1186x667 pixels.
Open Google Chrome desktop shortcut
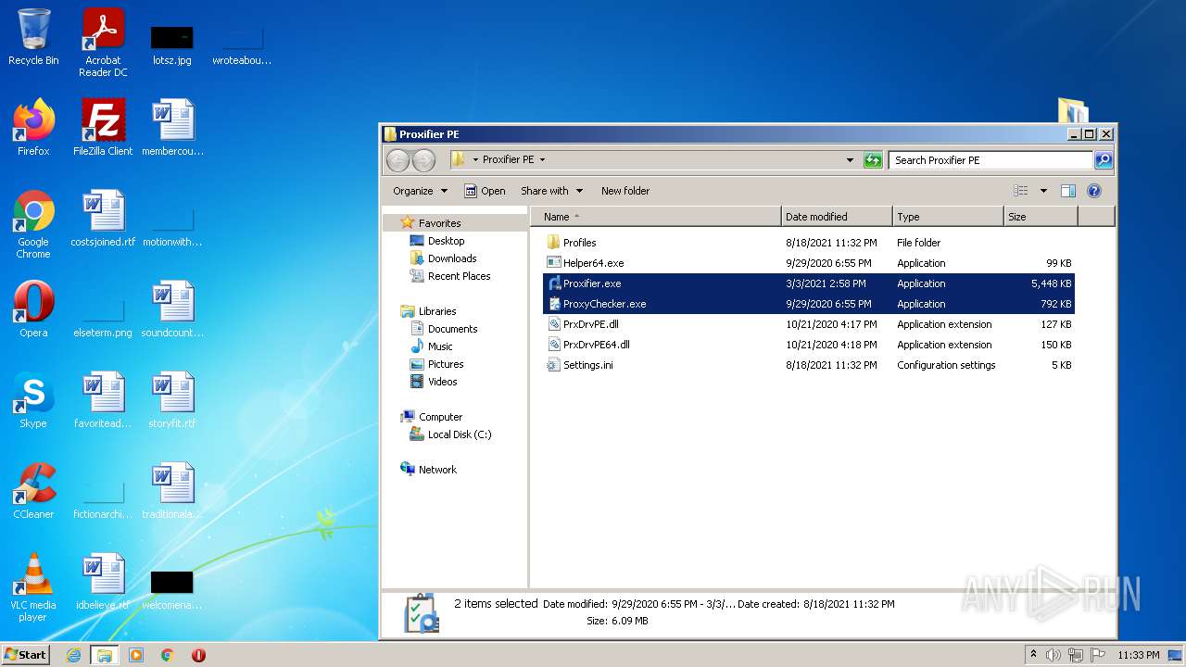tap(33, 224)
